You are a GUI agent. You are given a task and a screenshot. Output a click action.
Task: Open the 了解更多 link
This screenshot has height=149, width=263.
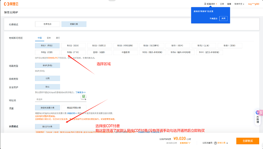pos(80,92)
